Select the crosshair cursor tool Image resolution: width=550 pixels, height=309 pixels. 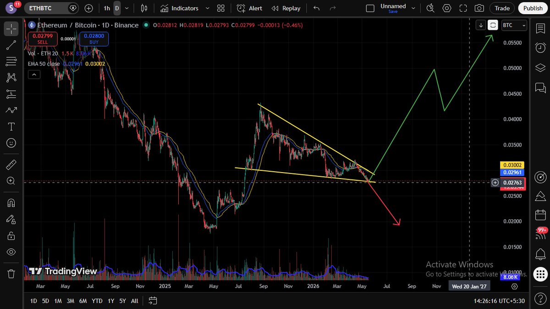click(11, 28)
